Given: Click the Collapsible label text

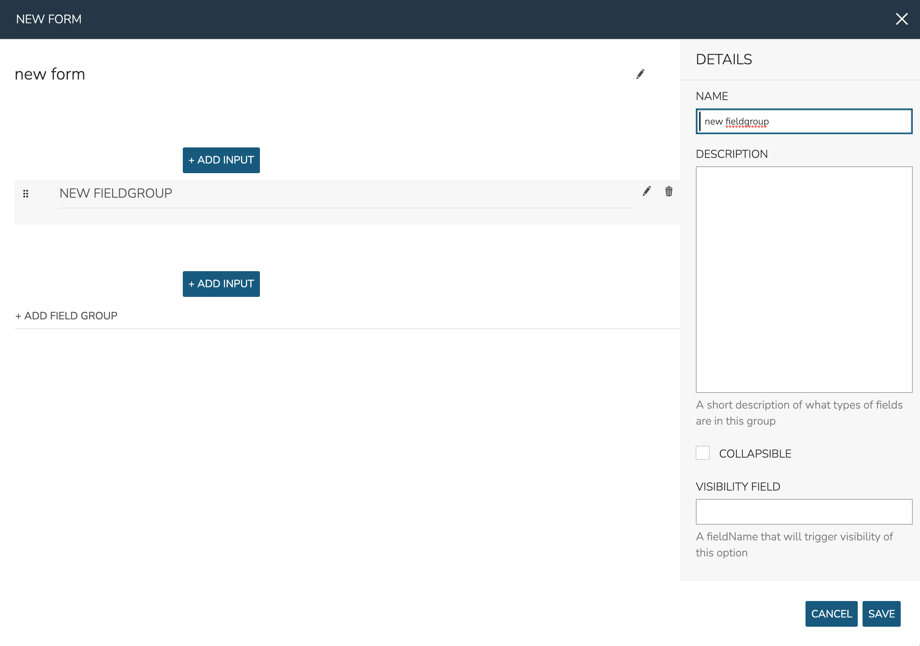Looking at the screenshot, I should coord(755,454).
